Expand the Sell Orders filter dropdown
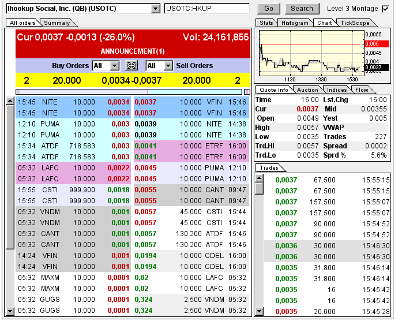 click(x=168, y=66)
